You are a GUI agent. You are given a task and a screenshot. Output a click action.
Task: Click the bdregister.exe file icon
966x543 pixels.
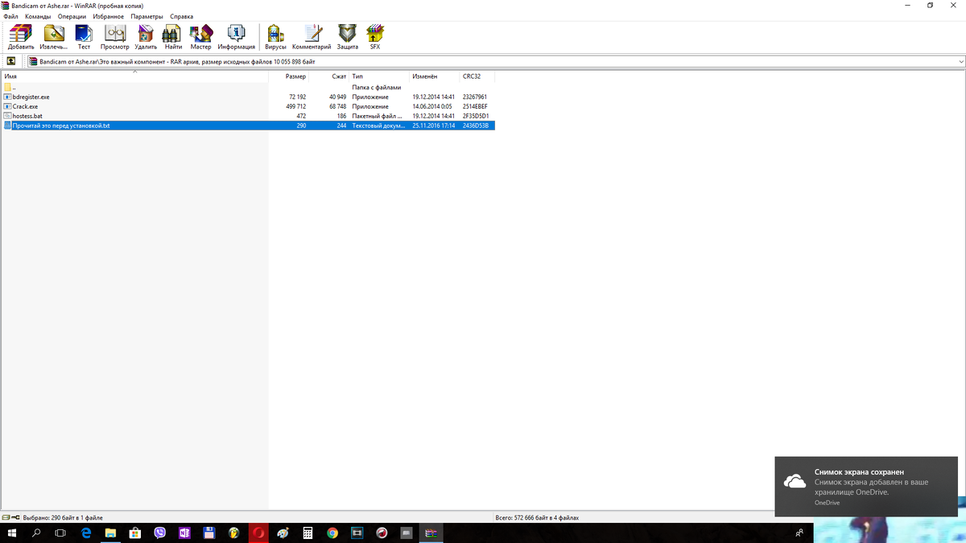(x=7, y=97)
